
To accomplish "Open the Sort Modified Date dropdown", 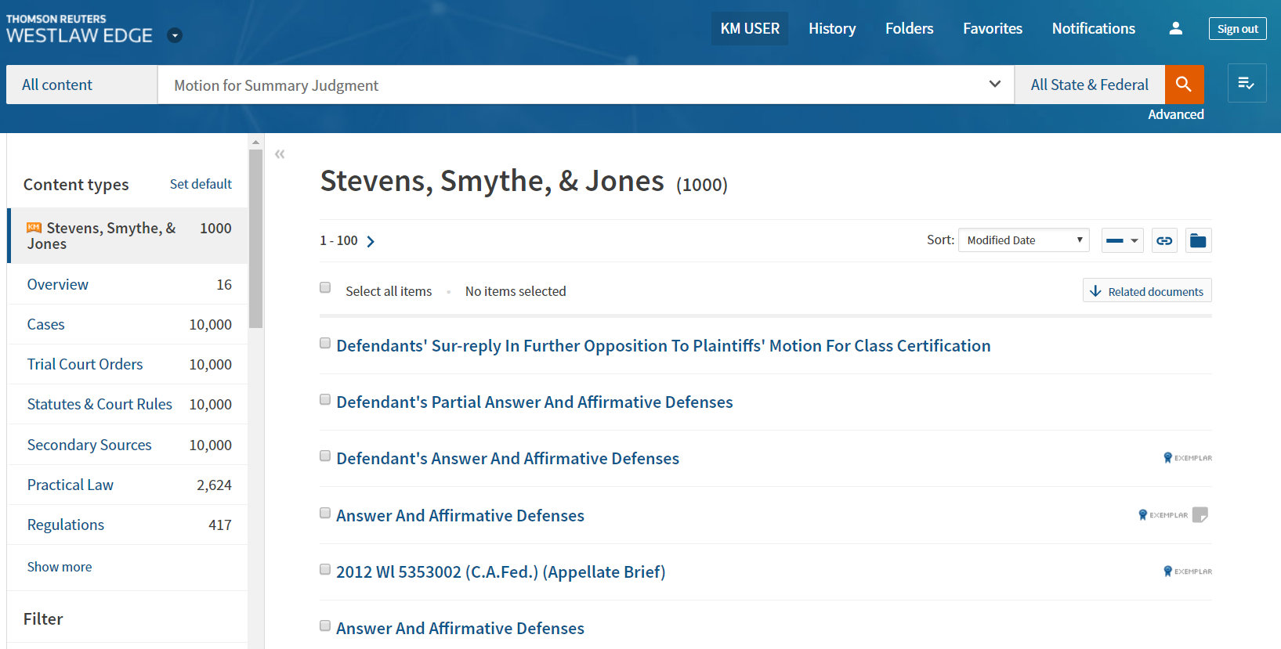I will (1024, 240).
